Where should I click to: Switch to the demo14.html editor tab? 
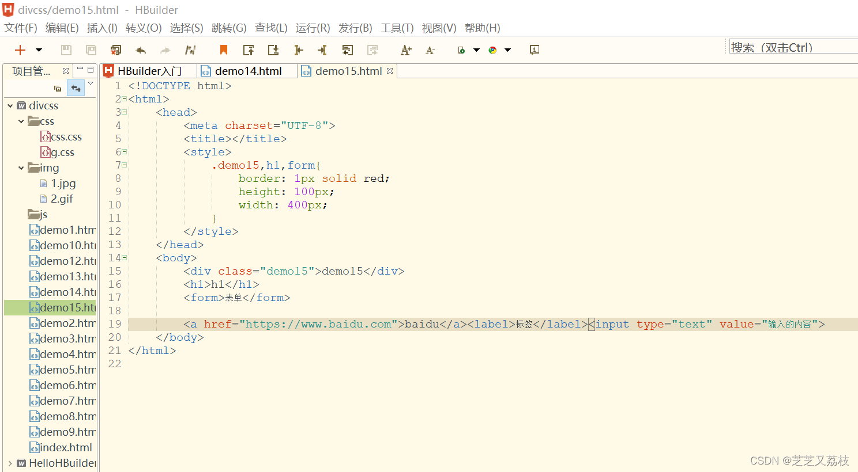(248, 71)
